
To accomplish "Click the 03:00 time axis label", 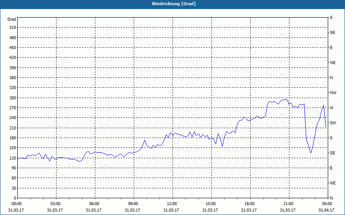I will click(x=56, y=204).
